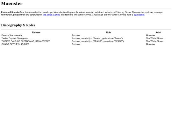
Task: Click The White Gloves artist for Twelve Days of Gleengmas
Action: [x=155, y=39]
